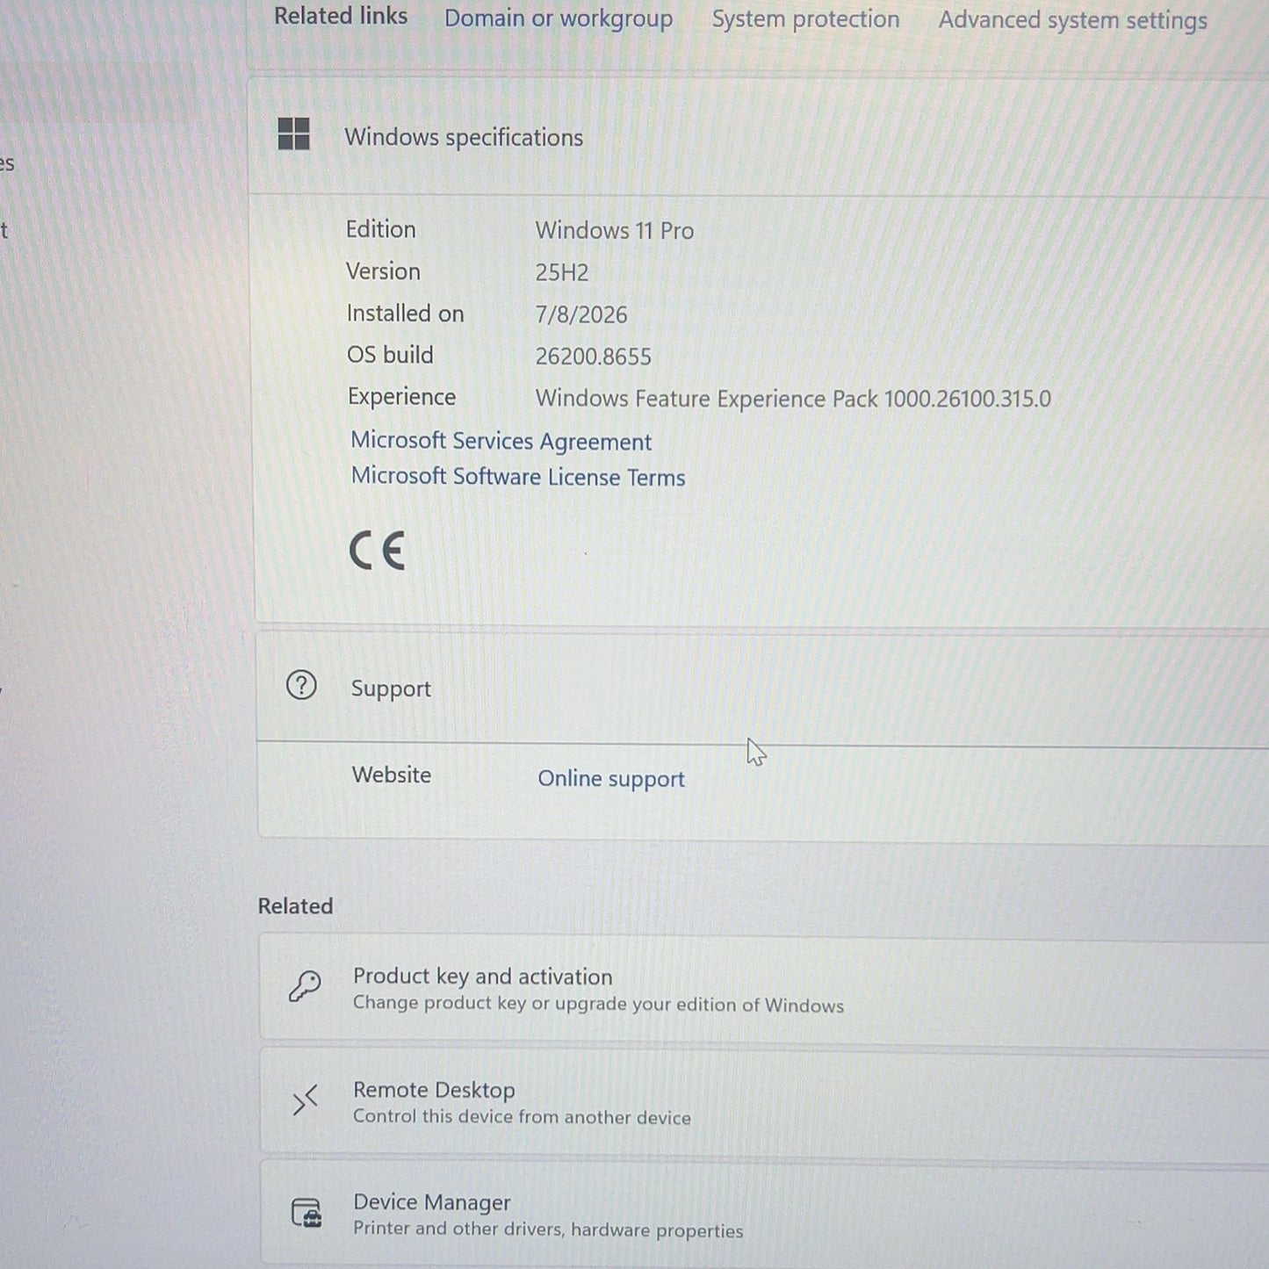This screenshot has width=1269, height=1269.
Task: Click the Remote Desktop arrows icon
Action: [305, 1100]
